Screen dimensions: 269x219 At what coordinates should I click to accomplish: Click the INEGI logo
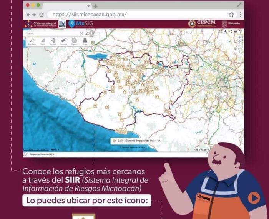click(62, 24)
